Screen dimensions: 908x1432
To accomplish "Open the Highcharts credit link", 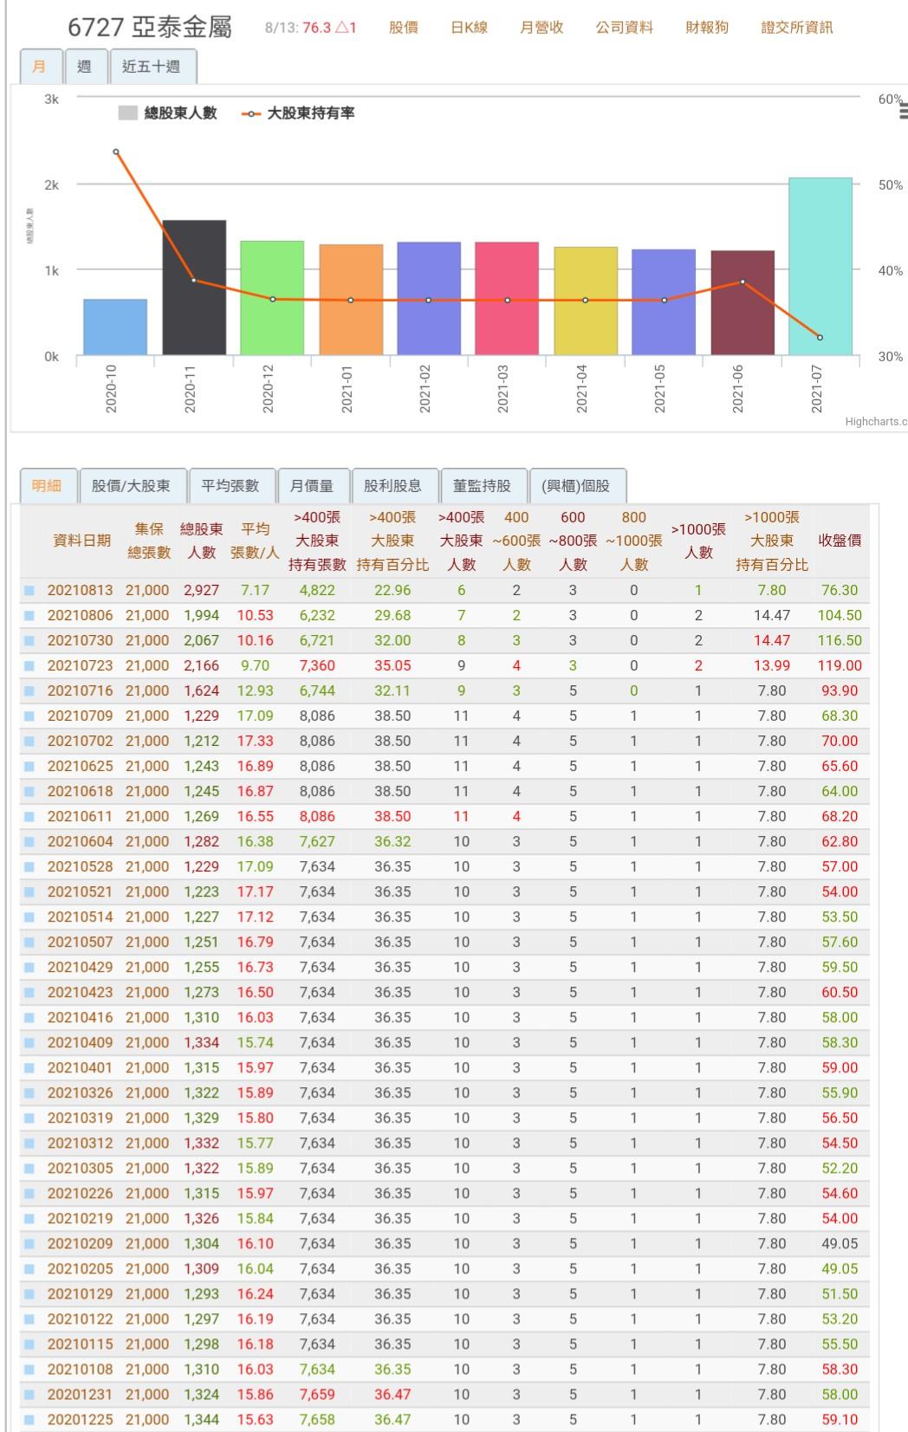I will pyautogui.click(x=875, y=422).
